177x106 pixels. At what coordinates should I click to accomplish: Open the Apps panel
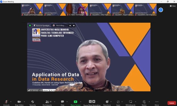click(118, 103)
